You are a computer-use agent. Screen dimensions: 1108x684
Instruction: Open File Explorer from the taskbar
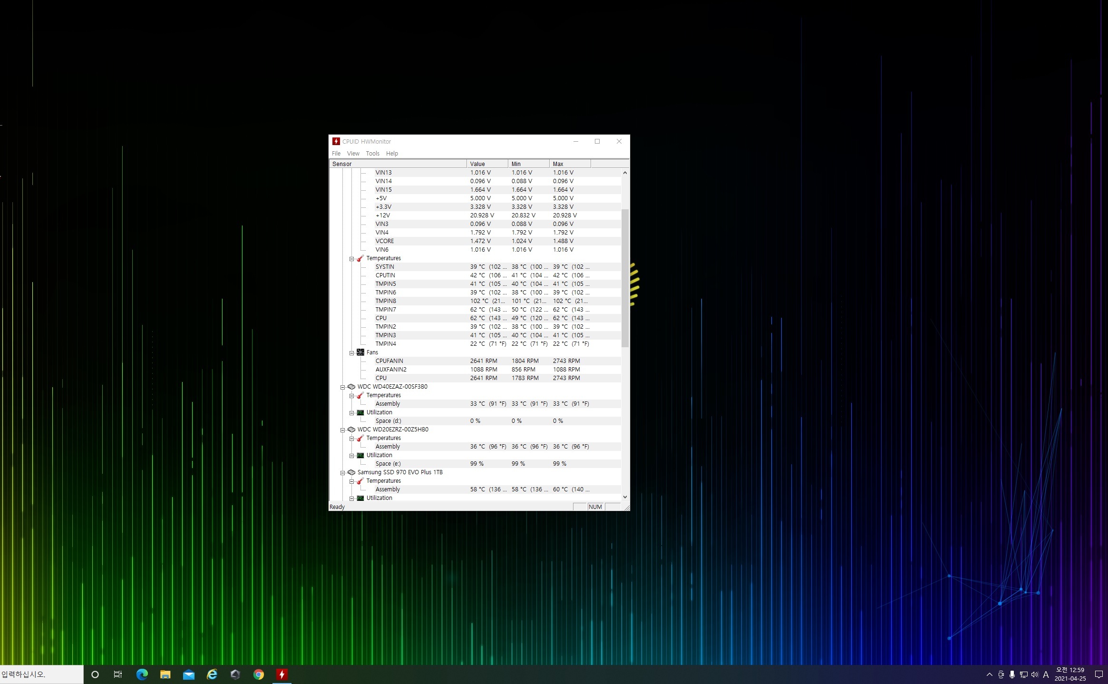(x=165, y=674)
